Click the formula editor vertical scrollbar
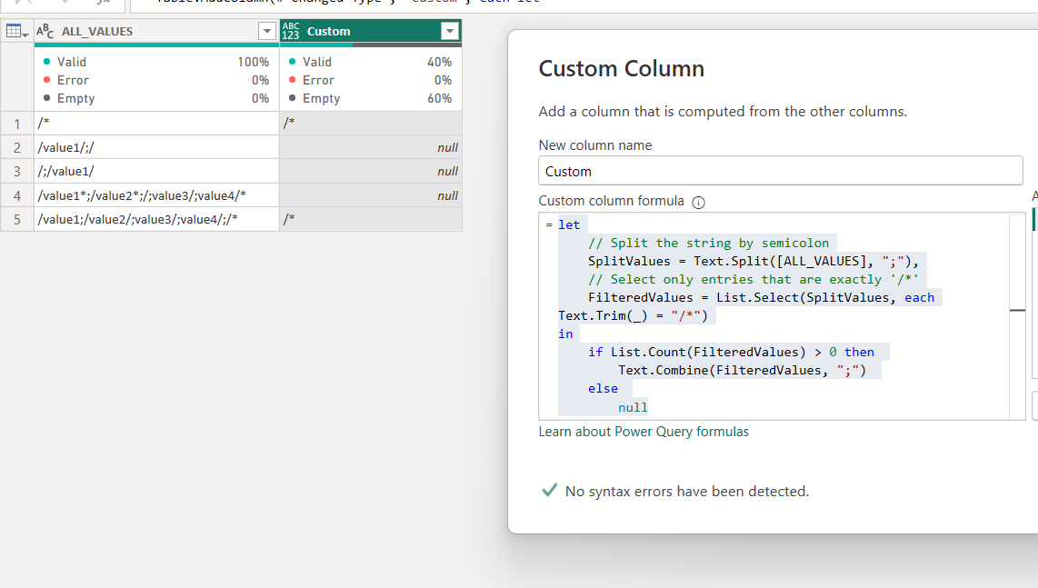The height and width of the screenshot is (588, 1038). [x=1017, y=316]
